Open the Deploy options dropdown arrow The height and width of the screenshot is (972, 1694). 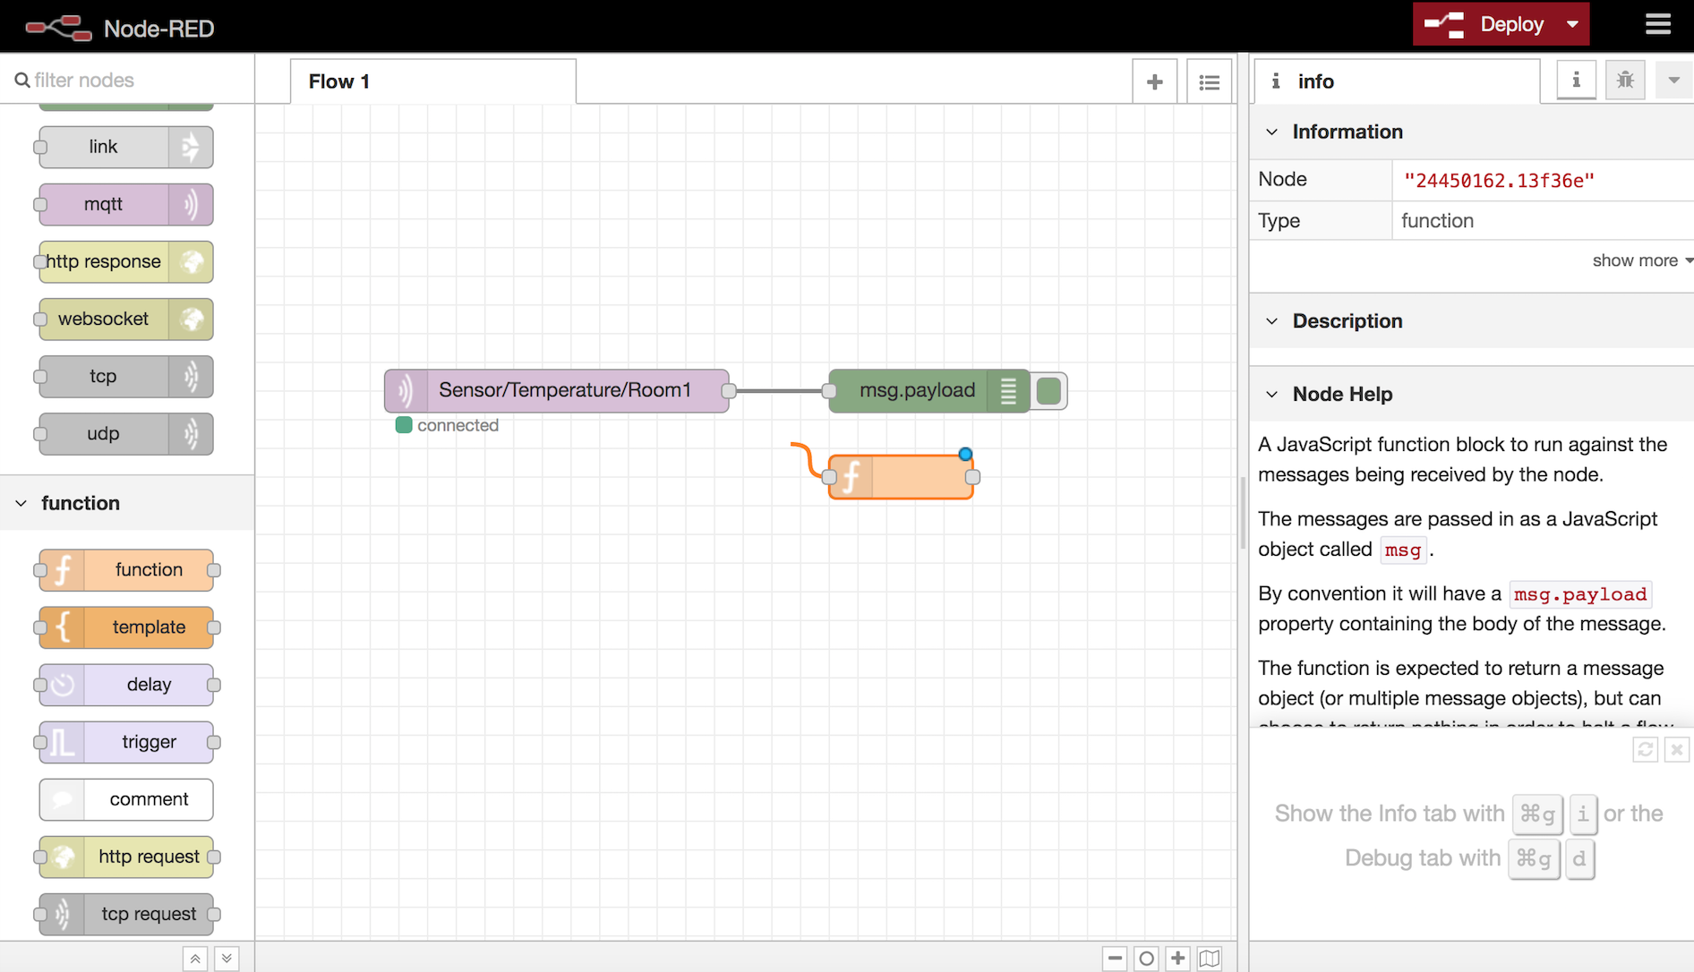coord(1572,24)
